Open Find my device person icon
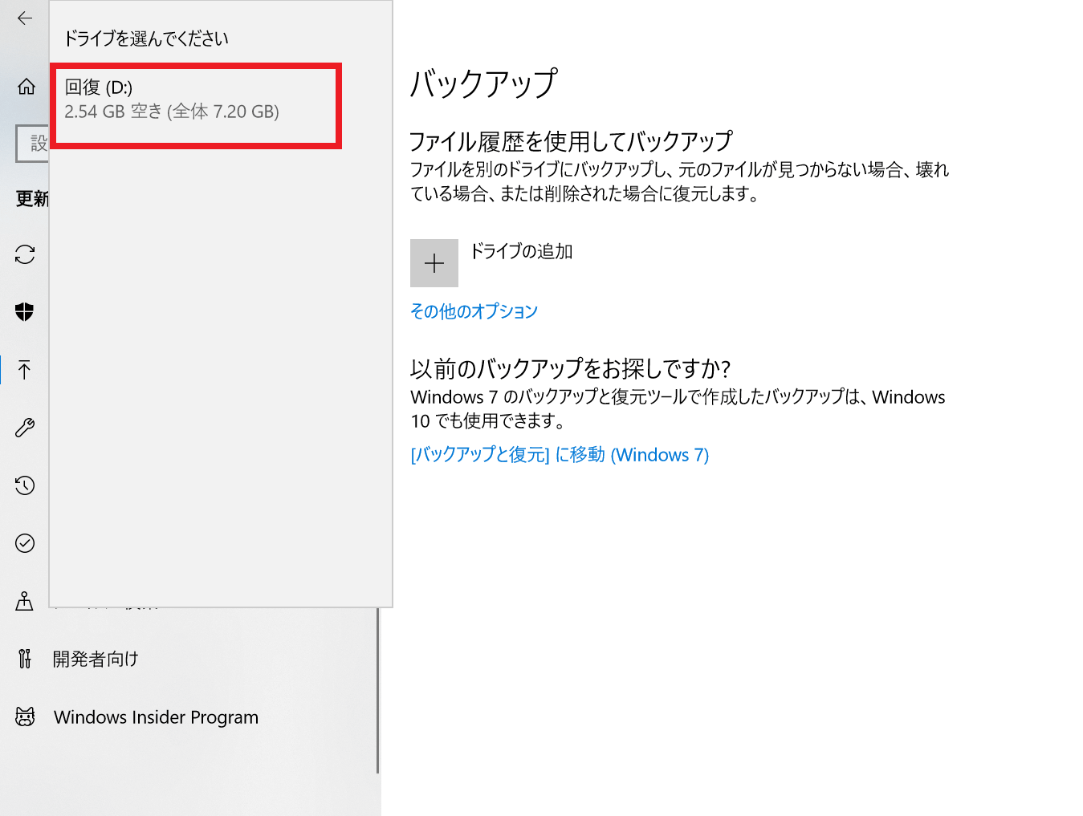This screenshot has width=1083, height=816. click(25, 601)
